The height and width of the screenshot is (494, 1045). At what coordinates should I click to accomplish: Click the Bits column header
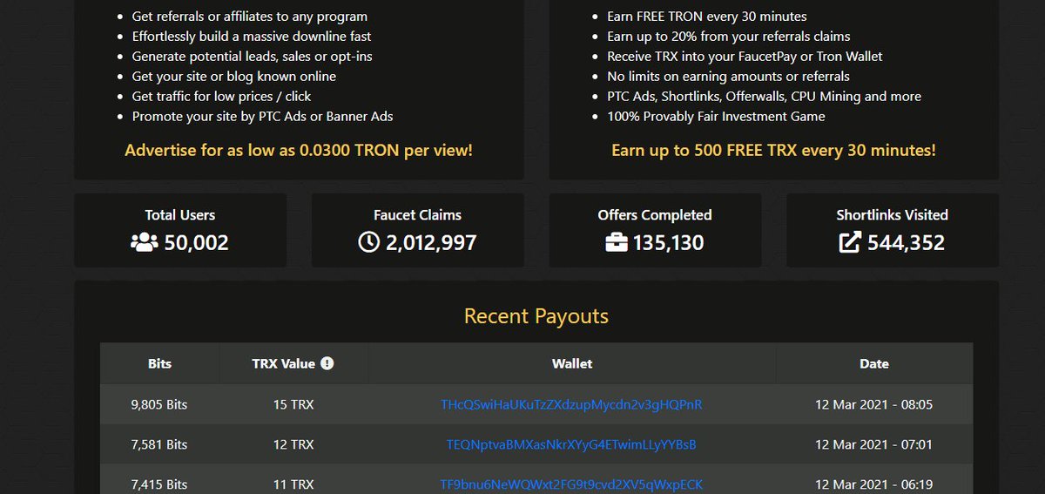pos(159,363)
